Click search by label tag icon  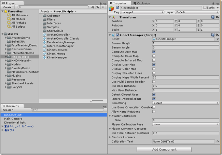(x=98, y=7)
